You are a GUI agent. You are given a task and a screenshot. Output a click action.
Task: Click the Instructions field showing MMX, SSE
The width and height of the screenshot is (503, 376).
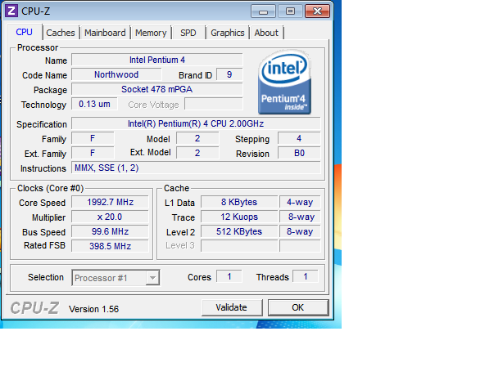click(x=196, y=168)
